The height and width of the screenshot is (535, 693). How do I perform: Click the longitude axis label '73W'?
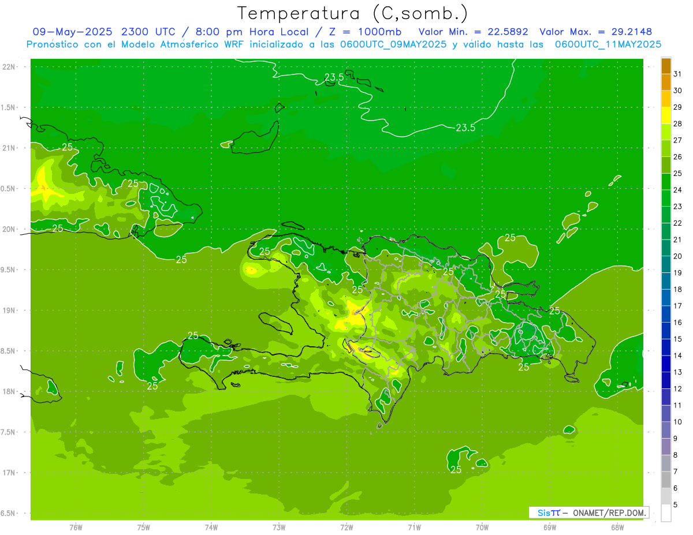279,527
